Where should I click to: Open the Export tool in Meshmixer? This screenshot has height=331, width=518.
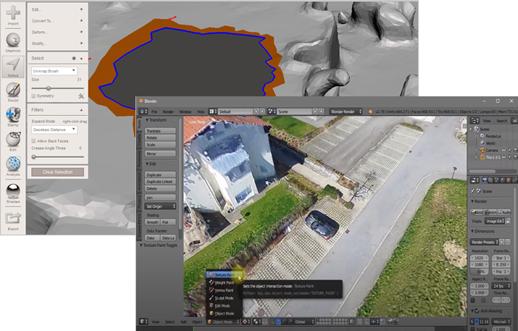13,221
